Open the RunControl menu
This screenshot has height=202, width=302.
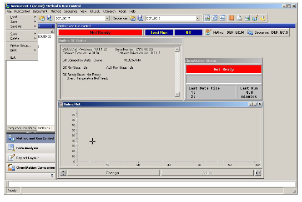pos(22,11)
